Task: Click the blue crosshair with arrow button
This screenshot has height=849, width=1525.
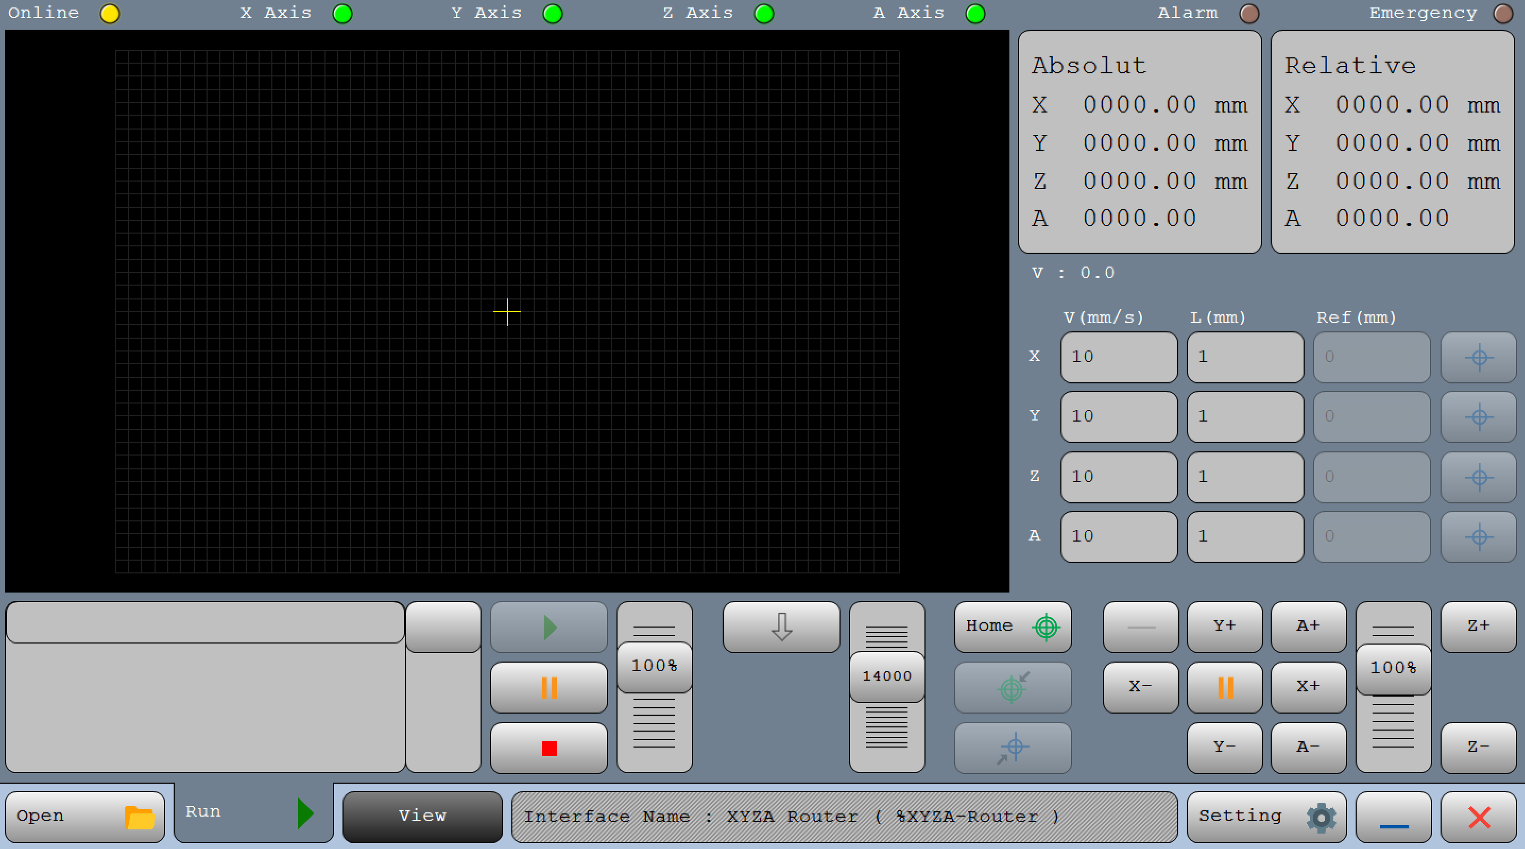Action: tap(1012, 748)
